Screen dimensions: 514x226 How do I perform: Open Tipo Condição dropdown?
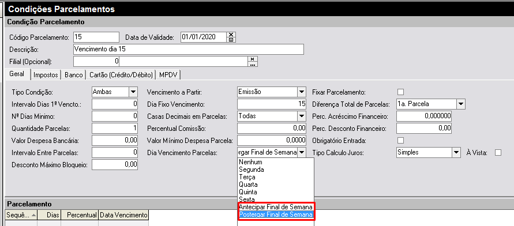(x=133, y=92)
